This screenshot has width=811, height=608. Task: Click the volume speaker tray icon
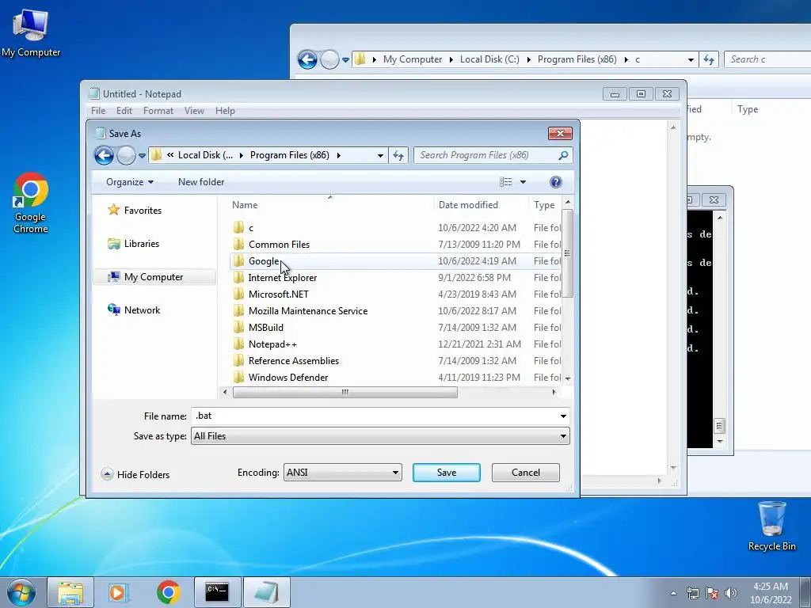point(731,593)
